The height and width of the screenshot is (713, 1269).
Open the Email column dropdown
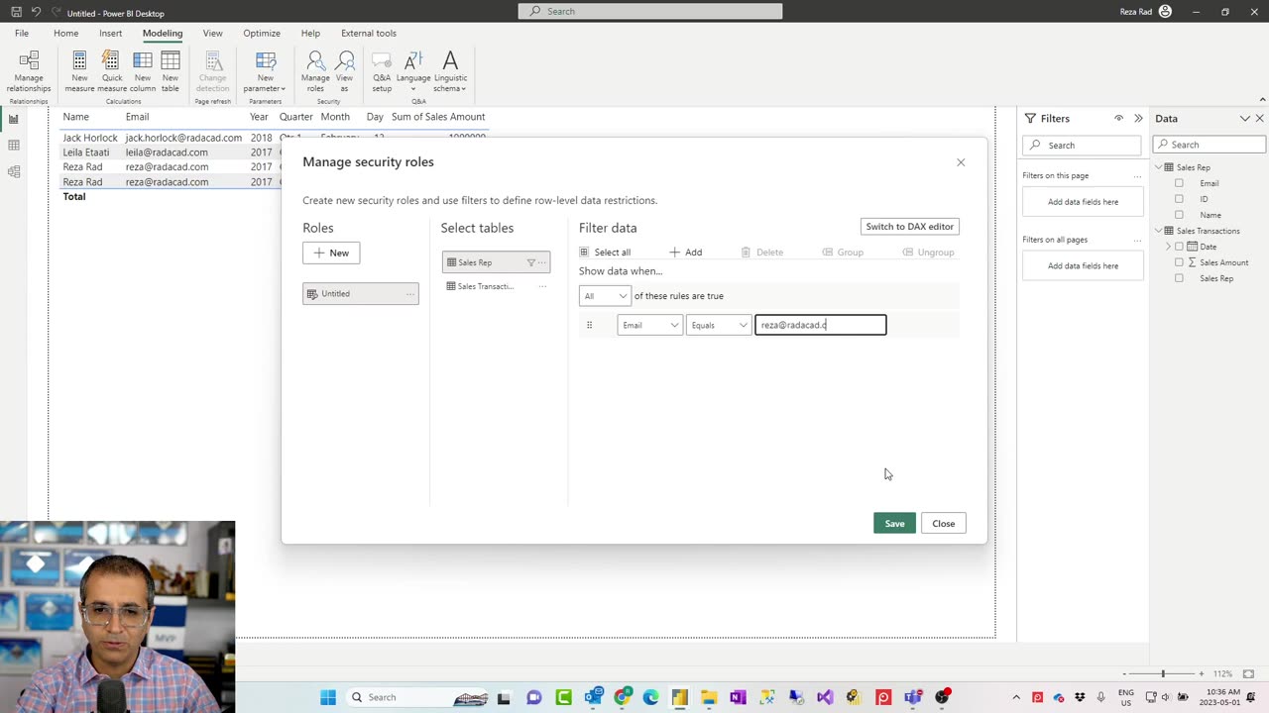click(x=650, y=325)
